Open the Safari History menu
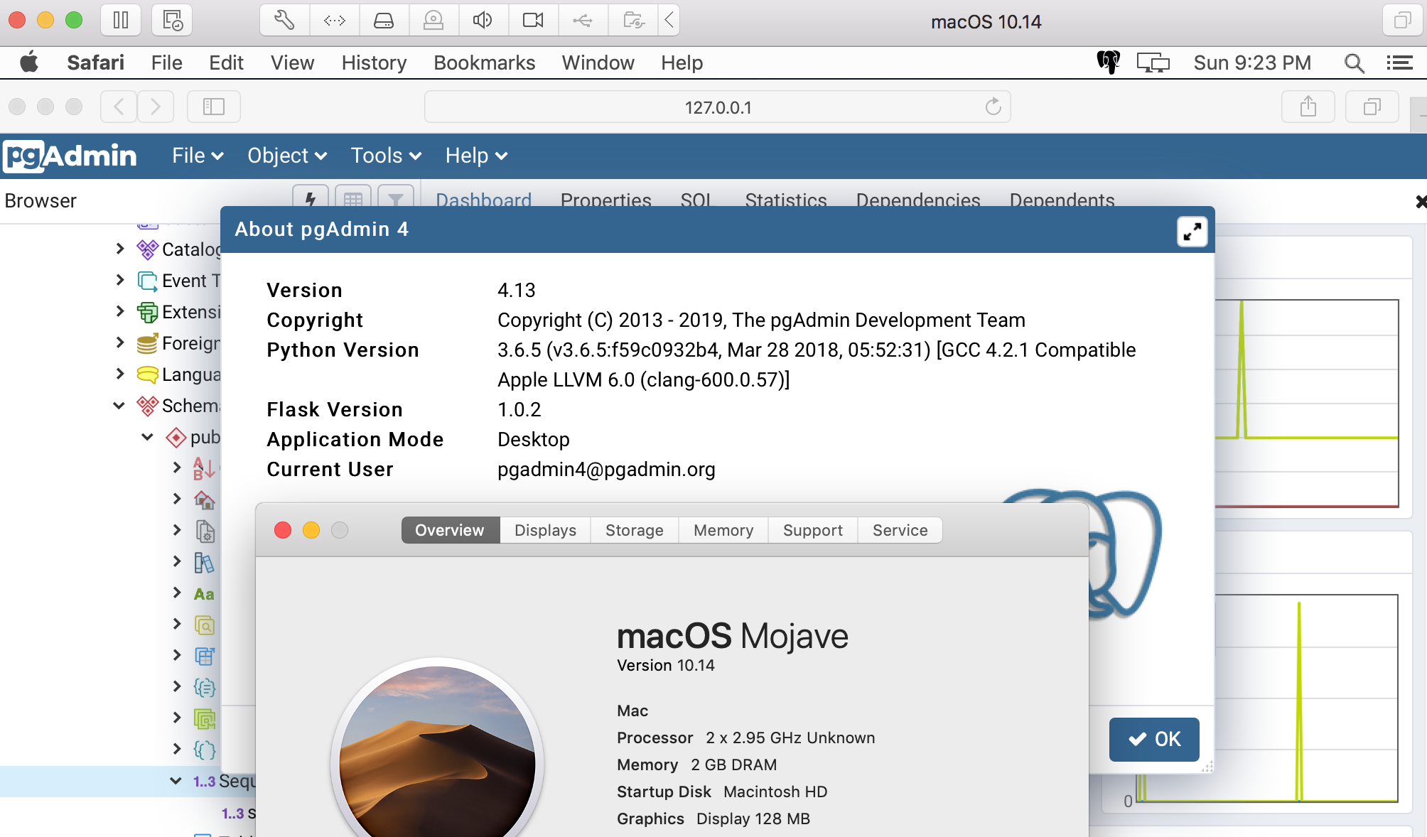This screenshot has width=1427, height=837. (x=374, y=63)
